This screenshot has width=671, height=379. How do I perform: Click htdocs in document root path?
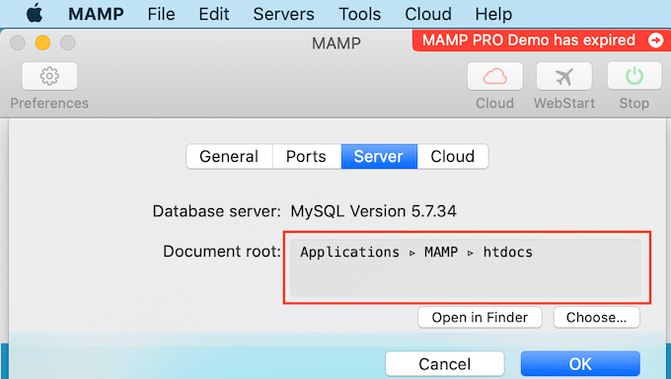[508, 253]
